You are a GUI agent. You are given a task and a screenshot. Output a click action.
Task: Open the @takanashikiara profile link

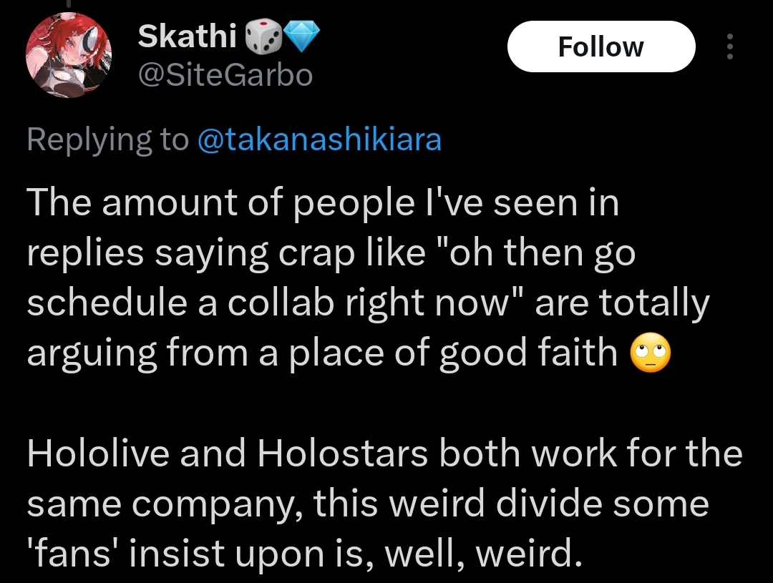(x=319, y=139)
